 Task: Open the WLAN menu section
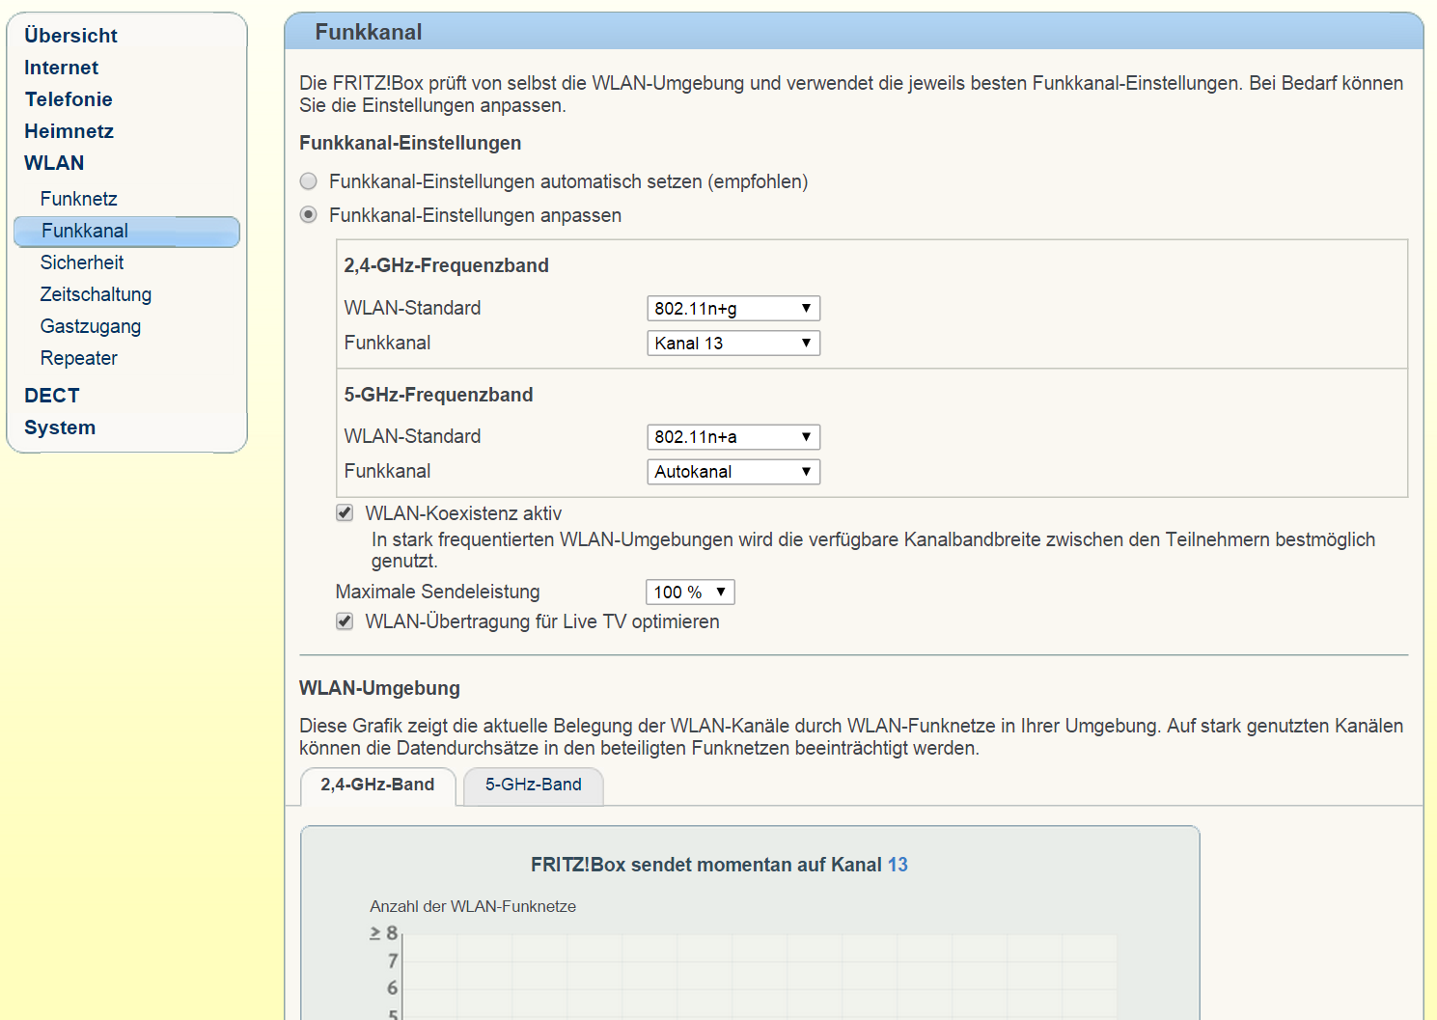click(x=54, y=163)
